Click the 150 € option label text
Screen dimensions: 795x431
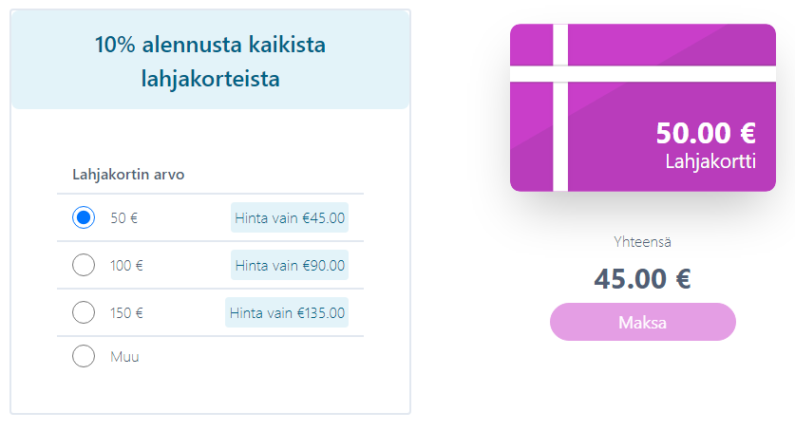pos(126,313)
